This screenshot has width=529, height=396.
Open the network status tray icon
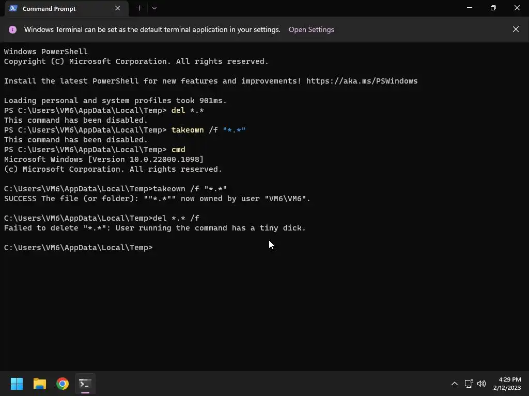[469, 384]
